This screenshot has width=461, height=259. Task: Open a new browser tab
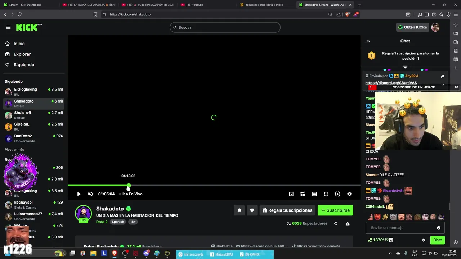[359, 5]
